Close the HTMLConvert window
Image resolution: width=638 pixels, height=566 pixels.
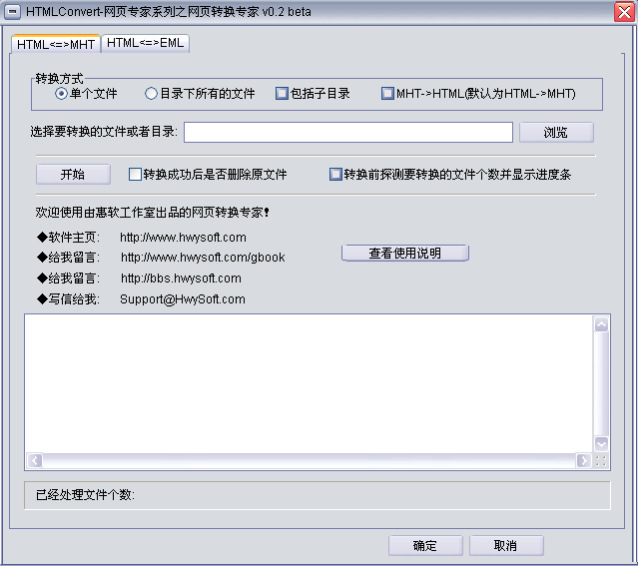[624, 12]
